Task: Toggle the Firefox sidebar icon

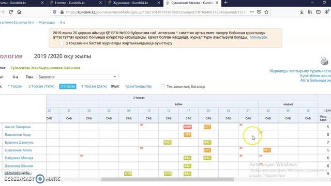Action: [319, 12]
